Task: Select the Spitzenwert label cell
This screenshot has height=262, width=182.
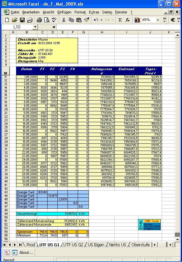Action: tap(27, 232)
